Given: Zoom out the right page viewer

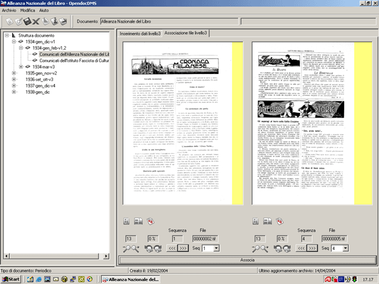Looking at the screenshot, I should 256,248.
